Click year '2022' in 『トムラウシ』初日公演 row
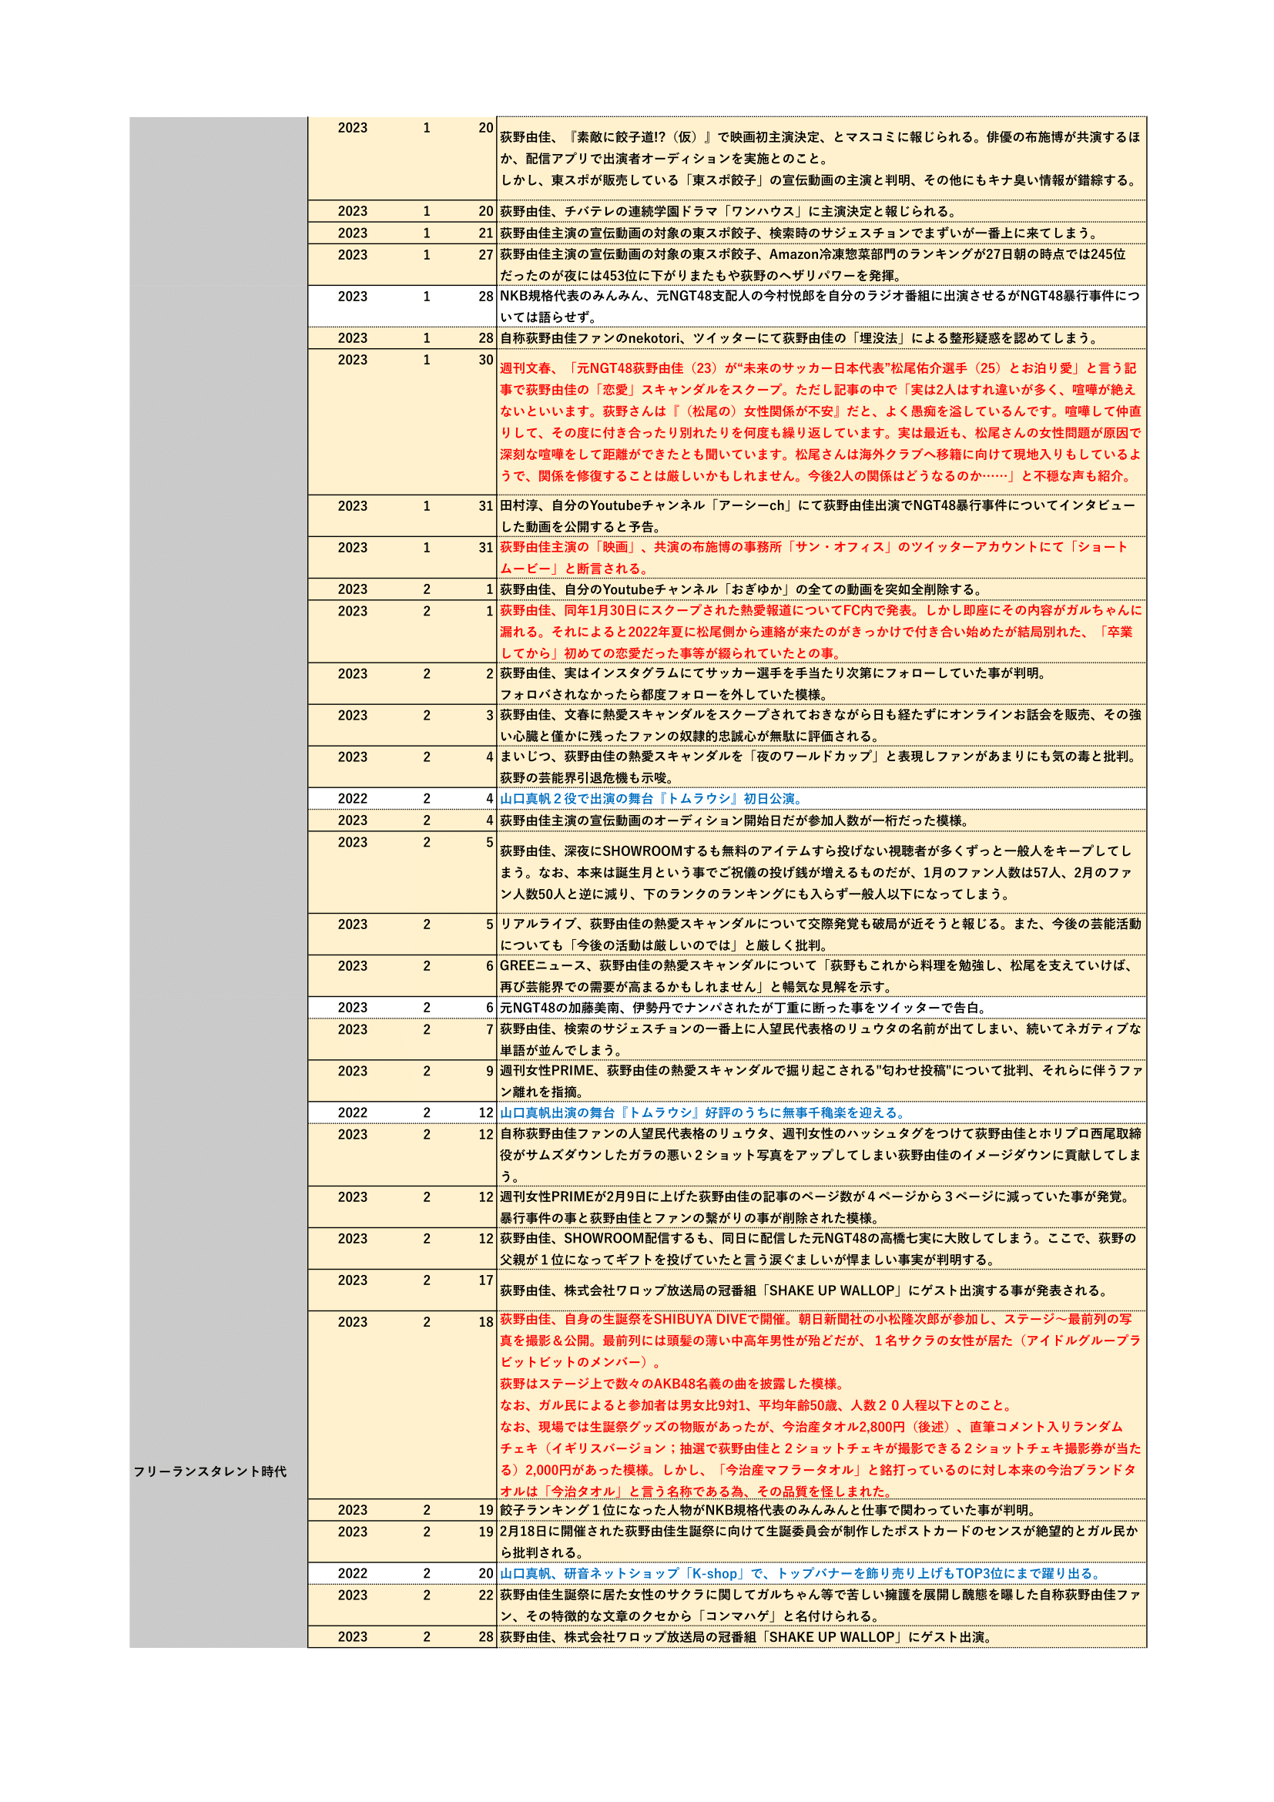The height and width of the screenshot is (1802, 1274). coord(352,798)
